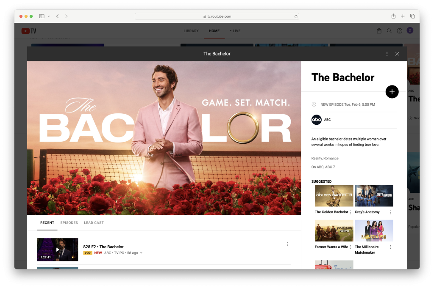
Task: Open the three-dot menu for The Golden Bachelor
Action: click(350, 212)
